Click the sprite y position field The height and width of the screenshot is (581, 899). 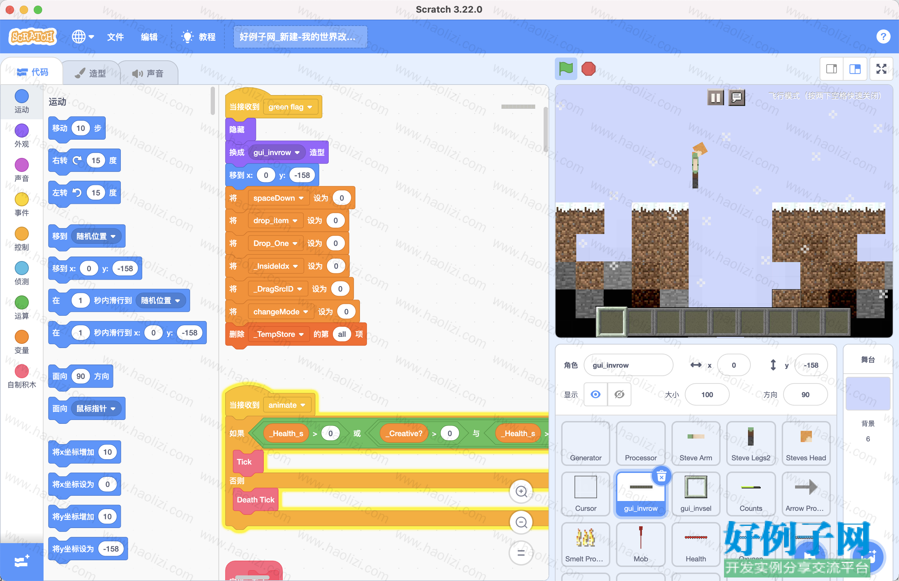click(x=811, y=365)
